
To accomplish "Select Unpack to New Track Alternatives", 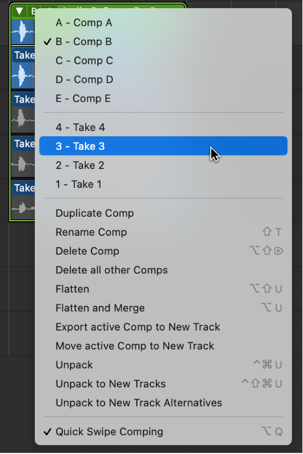I will pyautogui.click(x=139, y=403).
